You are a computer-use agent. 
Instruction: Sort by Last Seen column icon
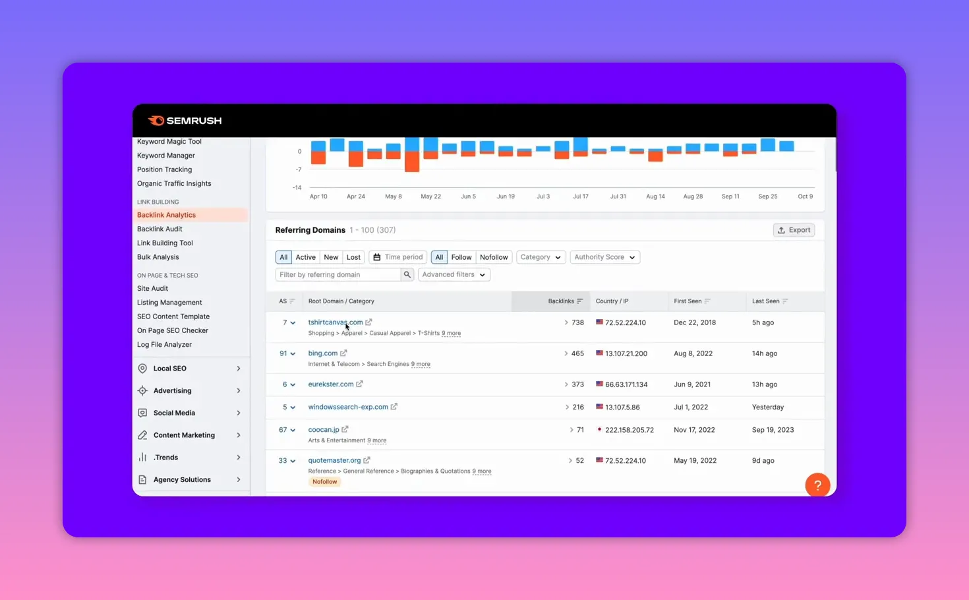[785, 301]
